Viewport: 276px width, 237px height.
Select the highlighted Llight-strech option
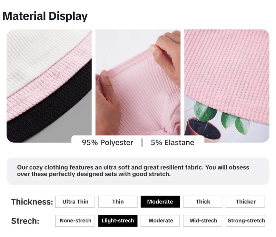[118, 221]
